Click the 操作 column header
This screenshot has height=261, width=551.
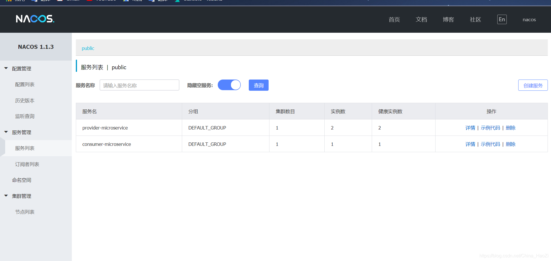(x=492, y=111)
